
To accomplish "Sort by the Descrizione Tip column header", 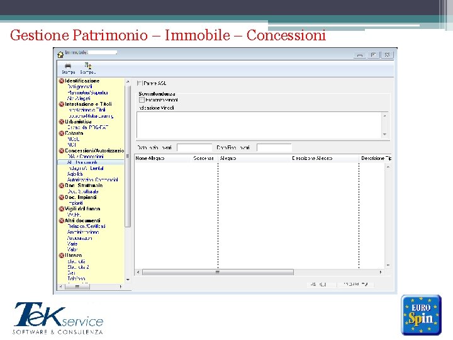I will tap(375, 159).
